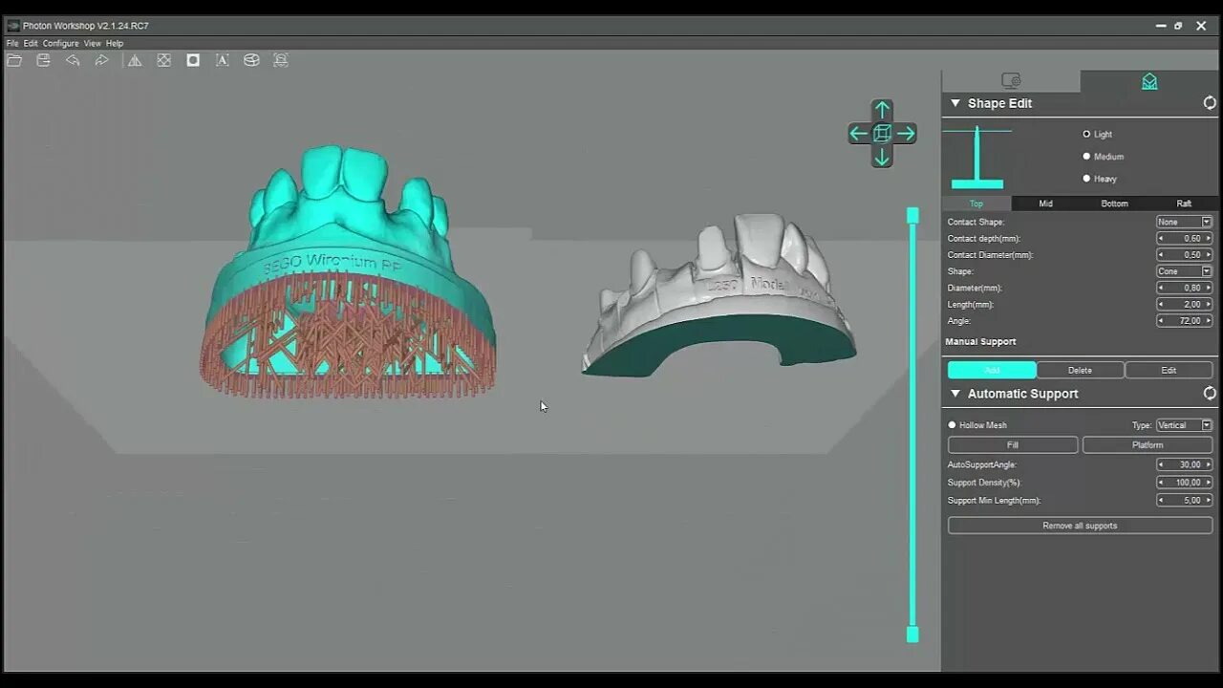Open the support Type dropdown set to Vertical
This screenshot has width=1223, height=688.
(x=1184, y=425)
